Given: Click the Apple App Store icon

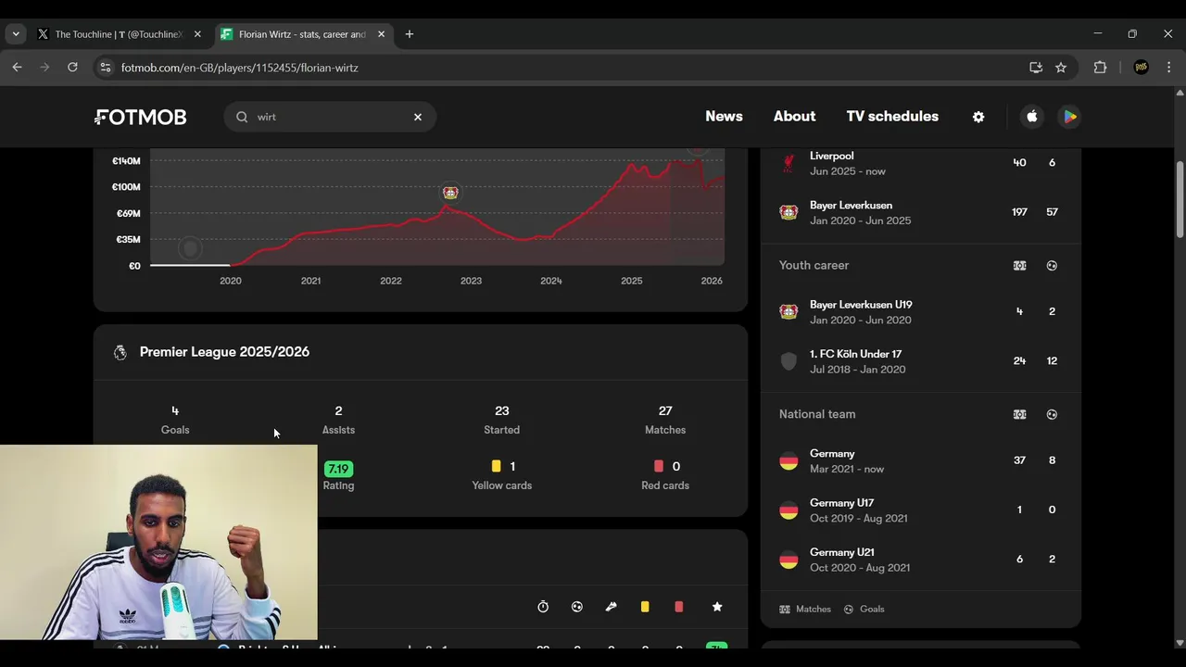Looking at the screenshot, I should (x=1032, y=117).
